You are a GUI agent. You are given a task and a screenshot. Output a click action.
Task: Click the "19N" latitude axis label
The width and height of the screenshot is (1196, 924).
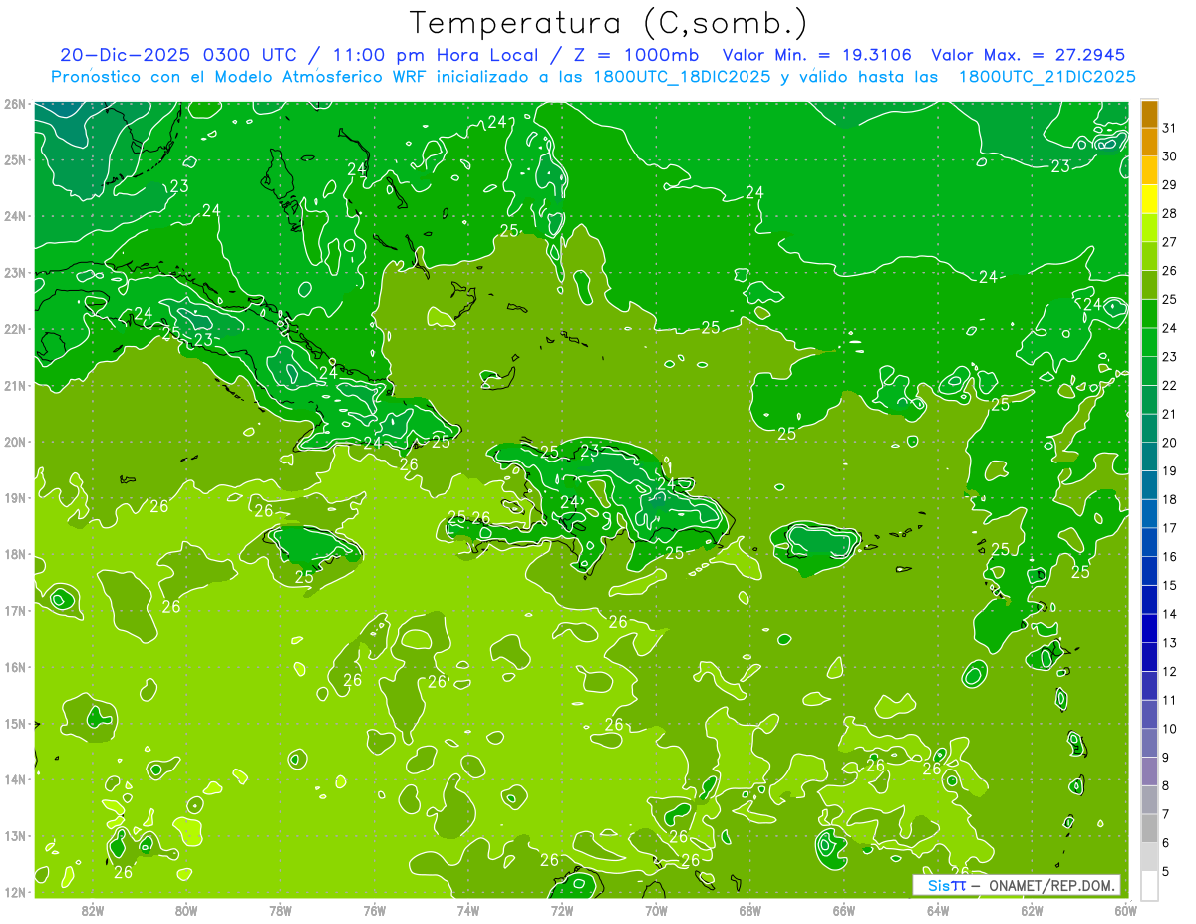(x=15, y=497)
